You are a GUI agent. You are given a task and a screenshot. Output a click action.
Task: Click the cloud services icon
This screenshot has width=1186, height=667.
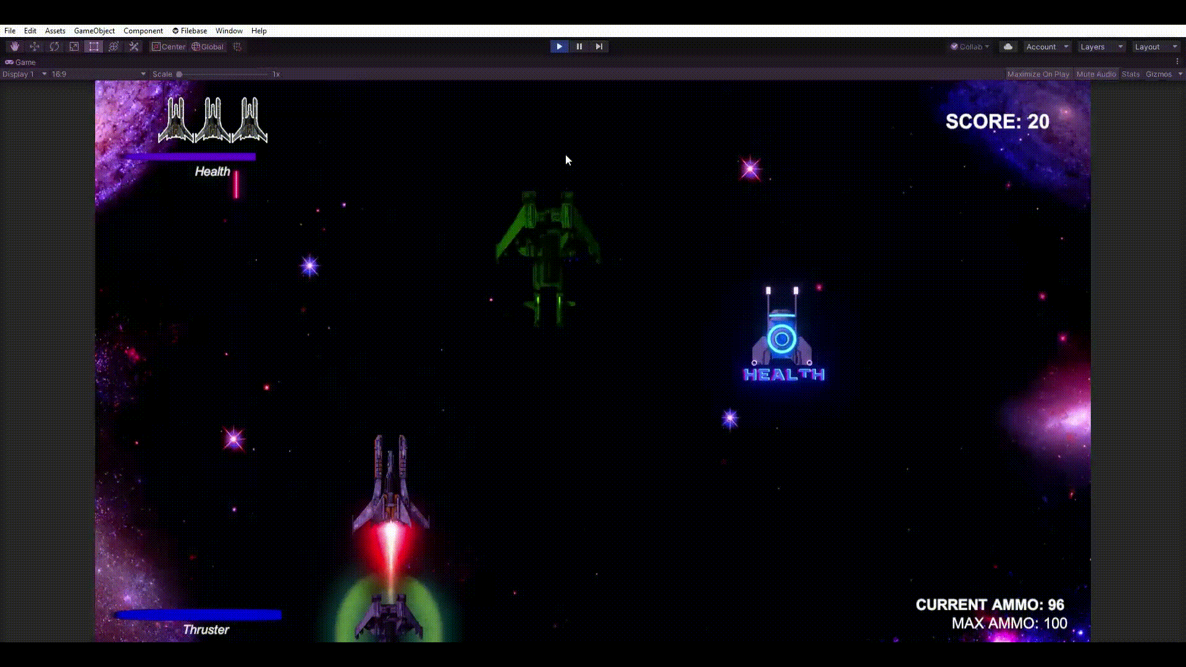(x=1008, y=46)
